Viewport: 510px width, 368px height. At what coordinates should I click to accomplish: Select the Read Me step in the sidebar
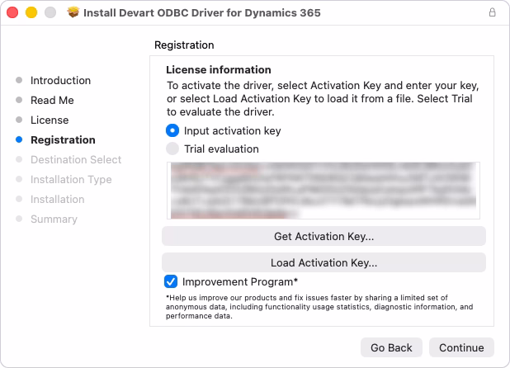click(52, 100)
